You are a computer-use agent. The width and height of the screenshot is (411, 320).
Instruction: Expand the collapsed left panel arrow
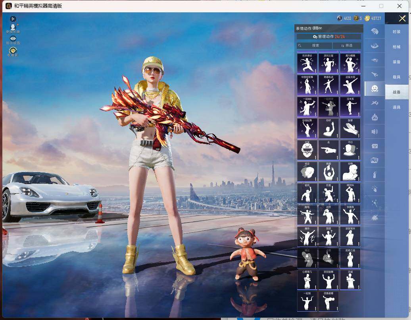13,19
